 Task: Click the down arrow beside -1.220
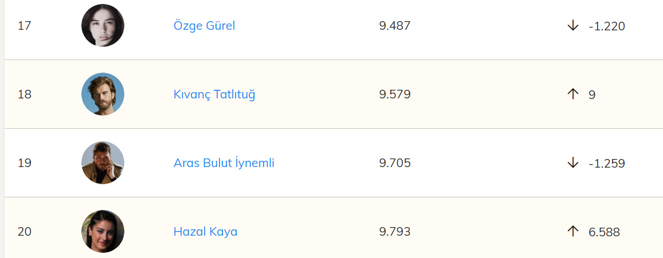point(572,26)
